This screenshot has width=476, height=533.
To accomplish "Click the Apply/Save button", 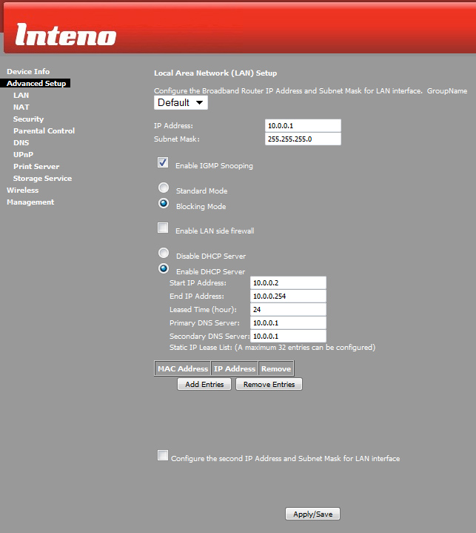I will pyautogui.click(x=312, y=514).
